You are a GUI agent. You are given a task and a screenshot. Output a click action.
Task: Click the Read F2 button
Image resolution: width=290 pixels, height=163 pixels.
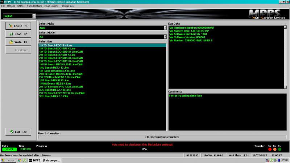coord(18,34)
